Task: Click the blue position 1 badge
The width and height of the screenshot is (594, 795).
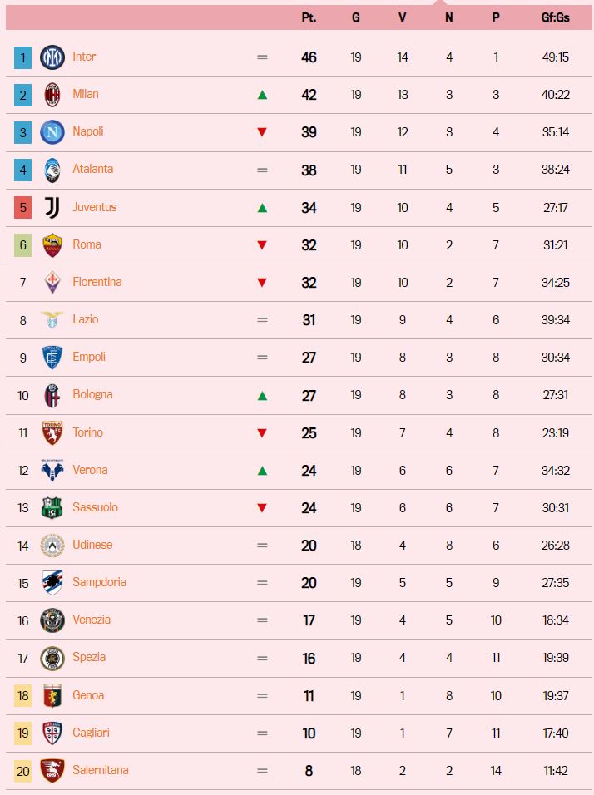Action: tap(23, 57)
